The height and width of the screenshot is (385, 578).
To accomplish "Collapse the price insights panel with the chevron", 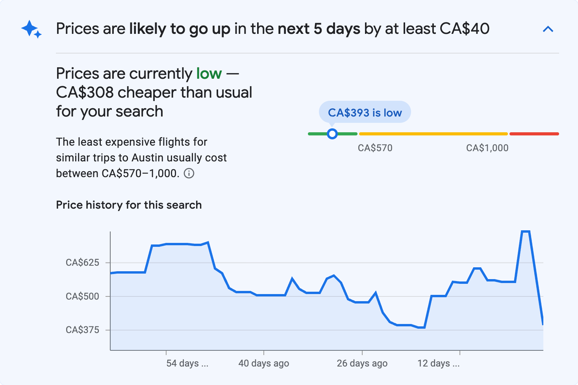I will pos(548,29).
